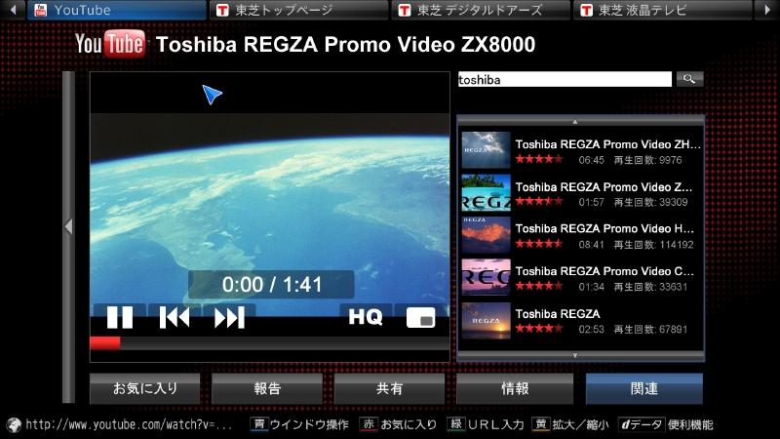Click the YouTube logo

[110, 44]
